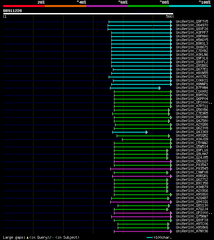Select the UniRef100_A3FPF7 label
The height and width of the screenshot is (240, 214).
(x=192, y=33)
